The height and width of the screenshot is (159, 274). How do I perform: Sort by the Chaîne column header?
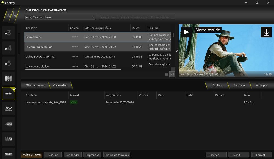pos(76,28)
